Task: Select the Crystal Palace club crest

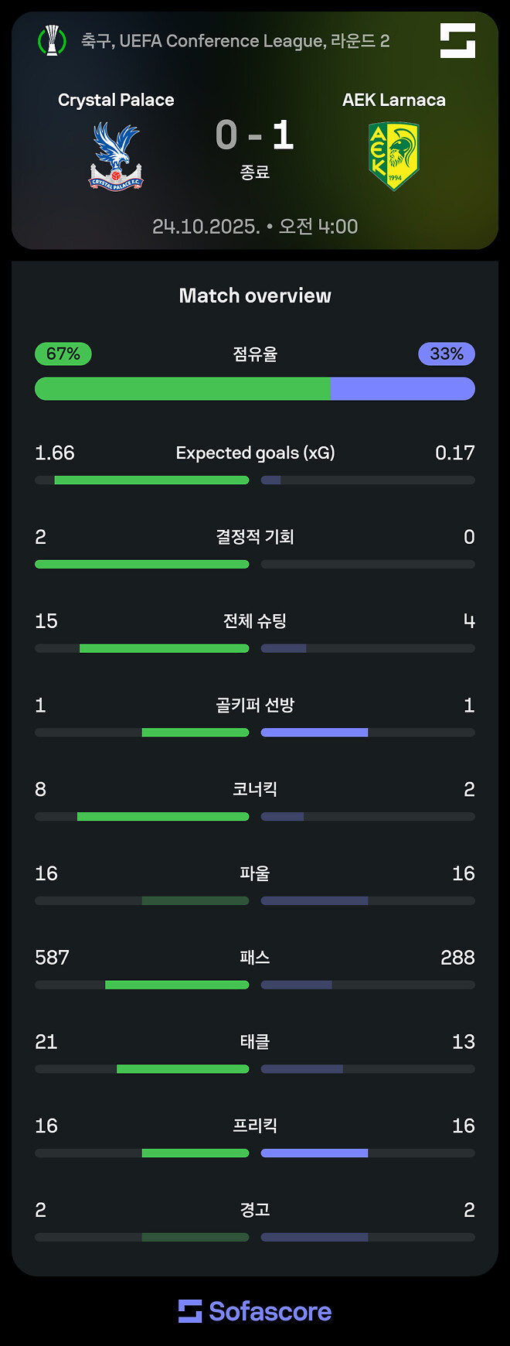Action: 115,151
